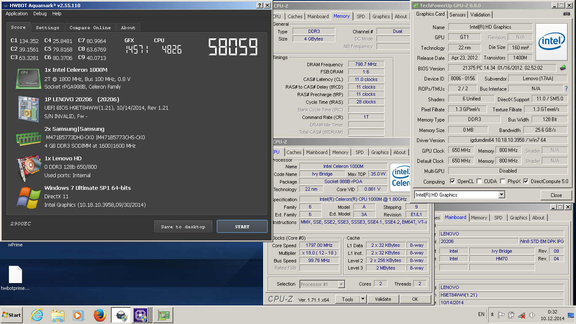This screenshot has width=576, height=324.
Task: Click the Windows logo icon beside Windows 7 Ultimate
Action: click(x=29, y=197)
